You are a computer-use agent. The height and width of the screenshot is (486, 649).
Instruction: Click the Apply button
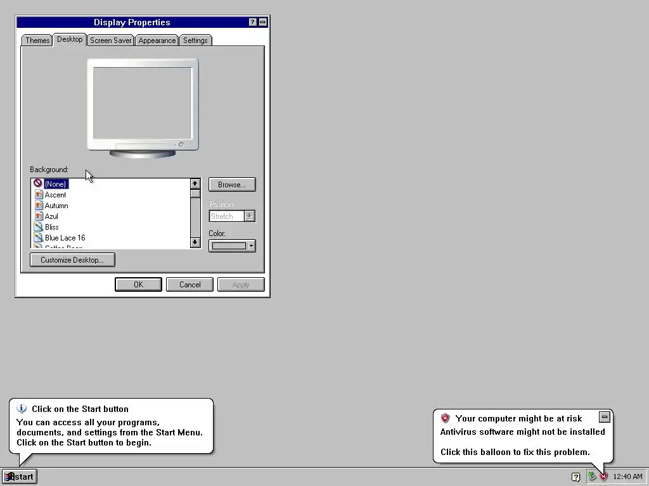click(x=241, y=284)
